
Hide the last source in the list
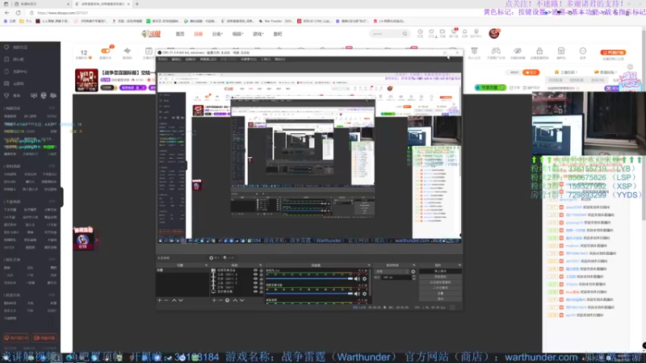pos(255,291)
